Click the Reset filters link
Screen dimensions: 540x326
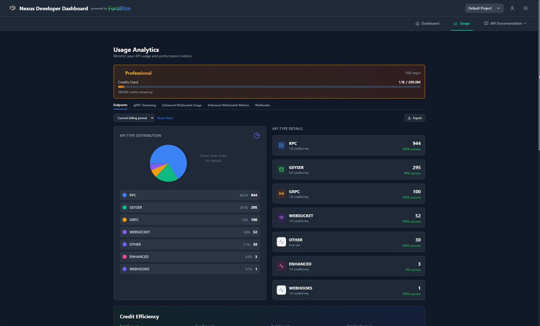[165, 117]
